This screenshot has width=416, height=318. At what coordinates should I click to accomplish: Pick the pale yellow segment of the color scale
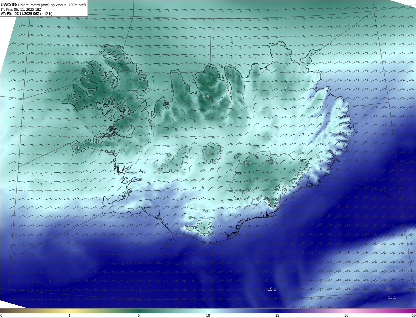click(70, 311)
